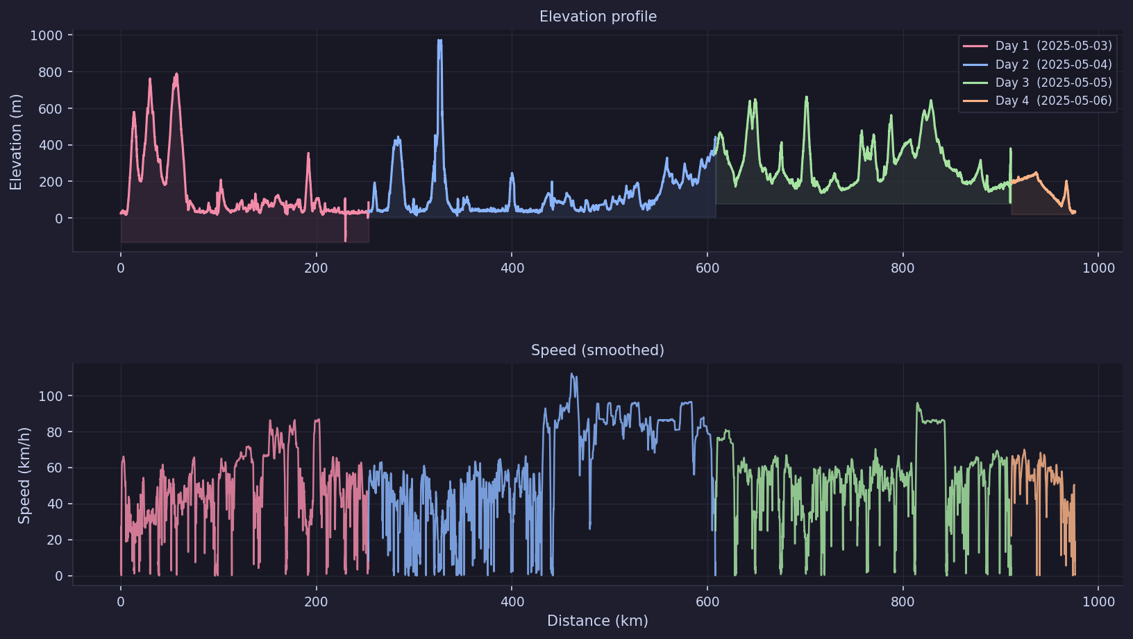Toggle the Day 1 (2025-05-03) legend entry
1133x639 pixels.
(x=1052, y=46)
